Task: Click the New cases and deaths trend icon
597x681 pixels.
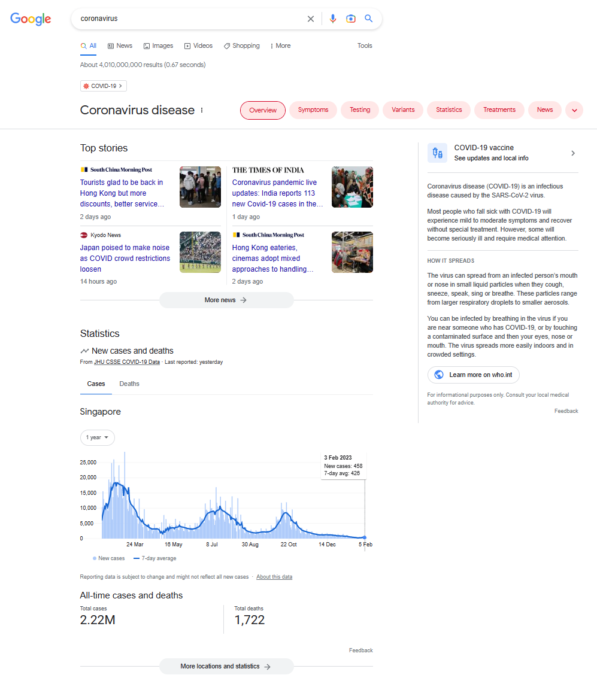Action: point(84,351)
